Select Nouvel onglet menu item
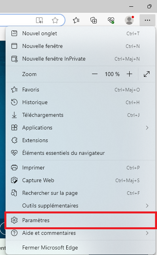157x255 pixels. tap(80, 34)
